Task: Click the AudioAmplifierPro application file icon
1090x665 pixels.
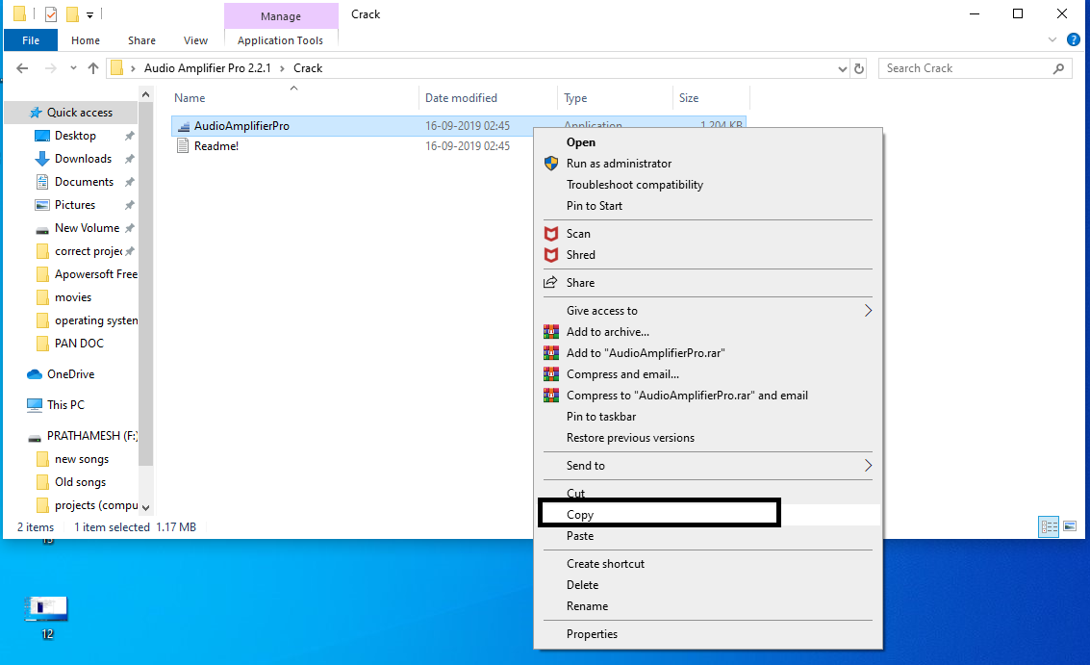Action: 184,126
